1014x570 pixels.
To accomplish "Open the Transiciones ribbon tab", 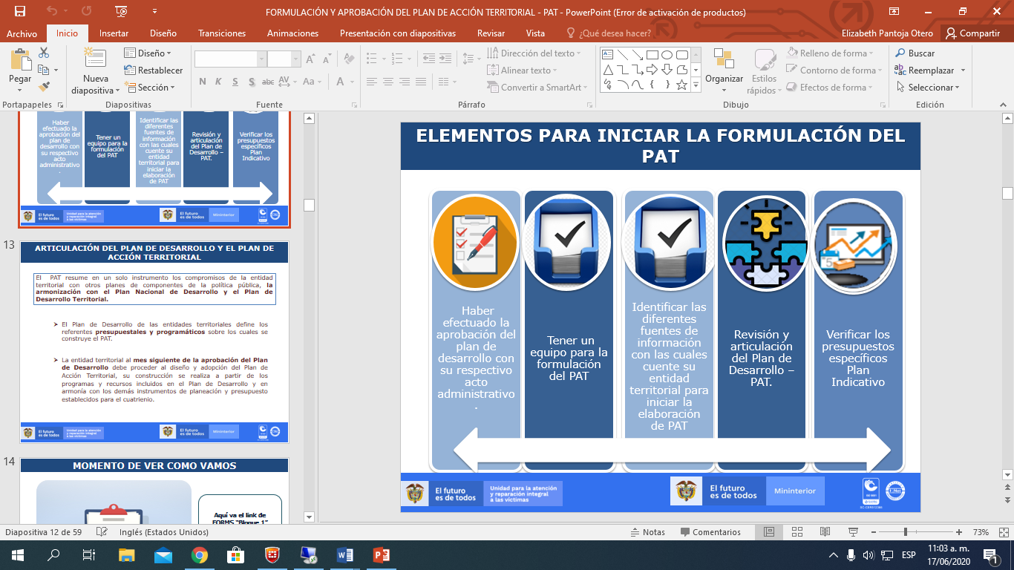I will point(222,33).
